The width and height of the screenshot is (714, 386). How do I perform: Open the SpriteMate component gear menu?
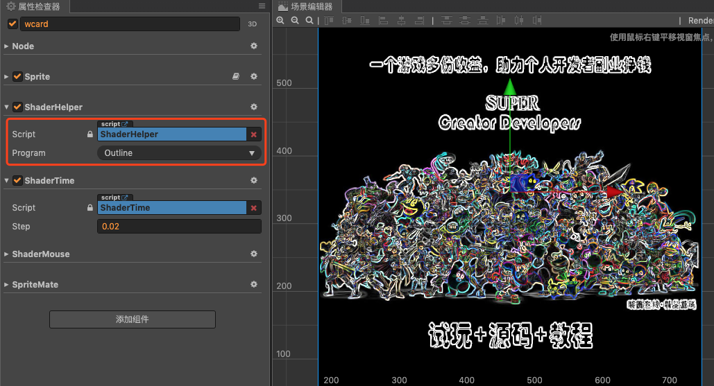254,285
